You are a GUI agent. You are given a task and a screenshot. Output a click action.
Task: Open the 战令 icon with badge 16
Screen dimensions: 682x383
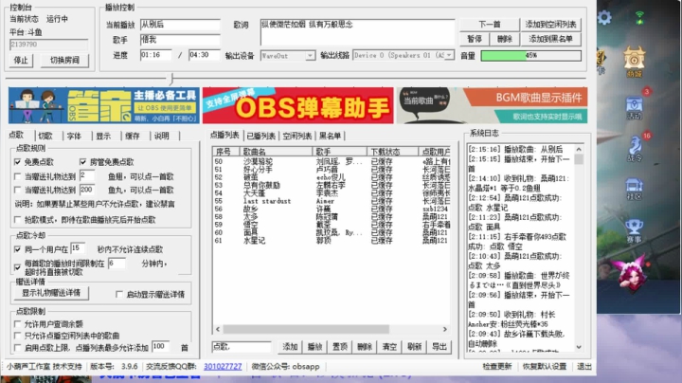pyautogui.click(x=634, y=149)
